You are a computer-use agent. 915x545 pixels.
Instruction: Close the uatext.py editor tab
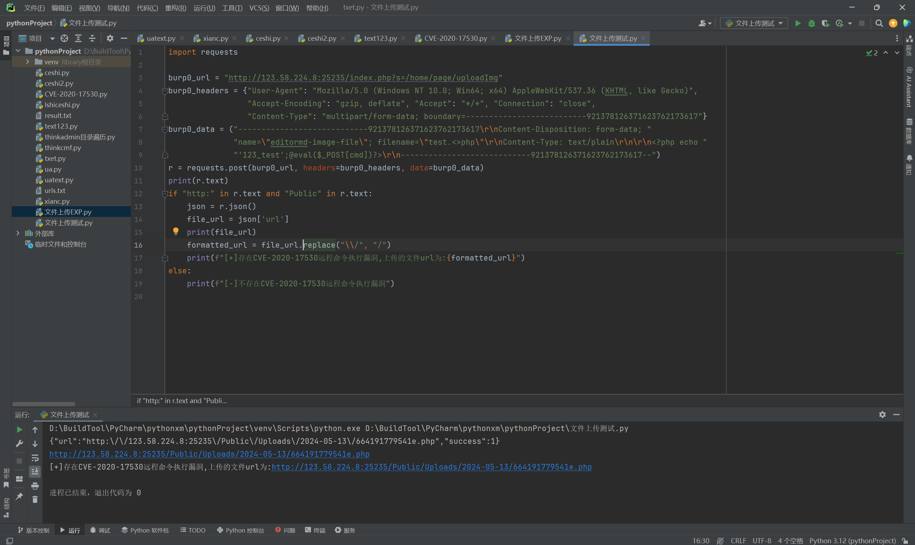pyautogui.click(x=182, y=38)
